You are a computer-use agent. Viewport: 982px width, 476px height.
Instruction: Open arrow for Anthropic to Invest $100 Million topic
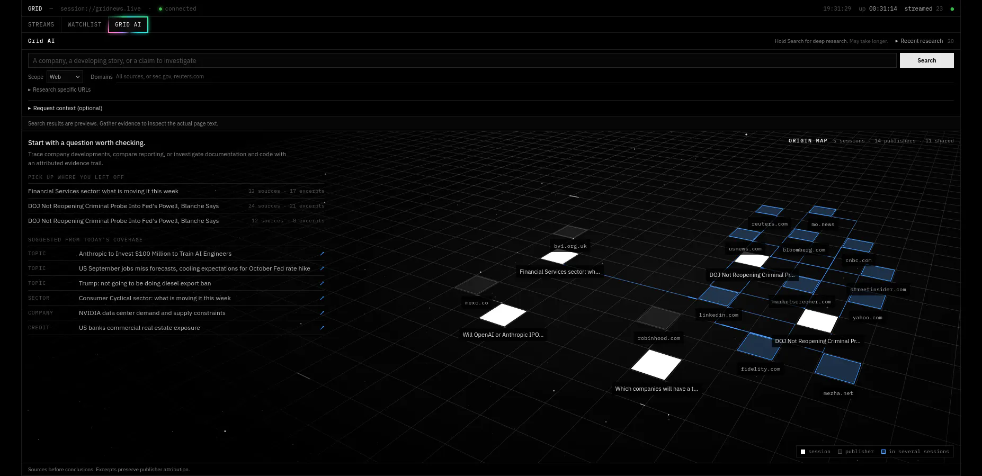coord(322,254)
